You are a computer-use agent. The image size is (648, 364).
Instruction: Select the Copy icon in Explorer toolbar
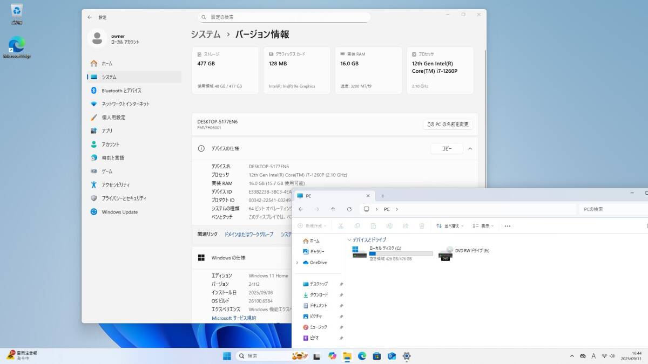(x=357, y=225)
